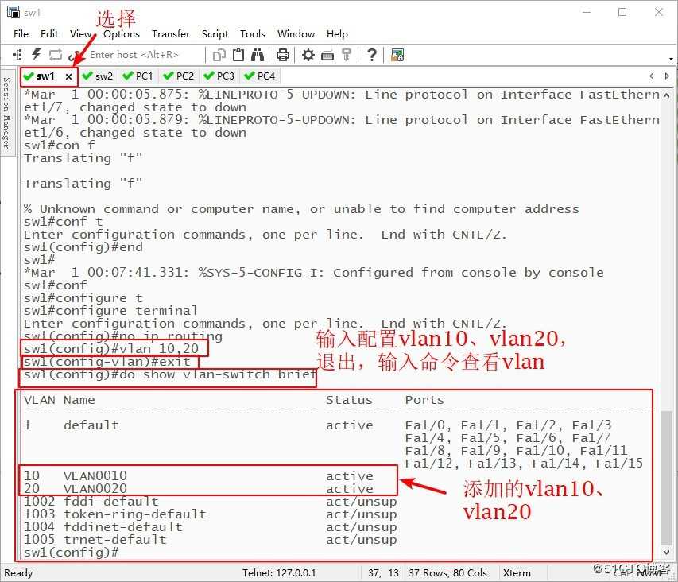Click the Reconnect arrows icon
678x582 pixels.
click(56, 55)
